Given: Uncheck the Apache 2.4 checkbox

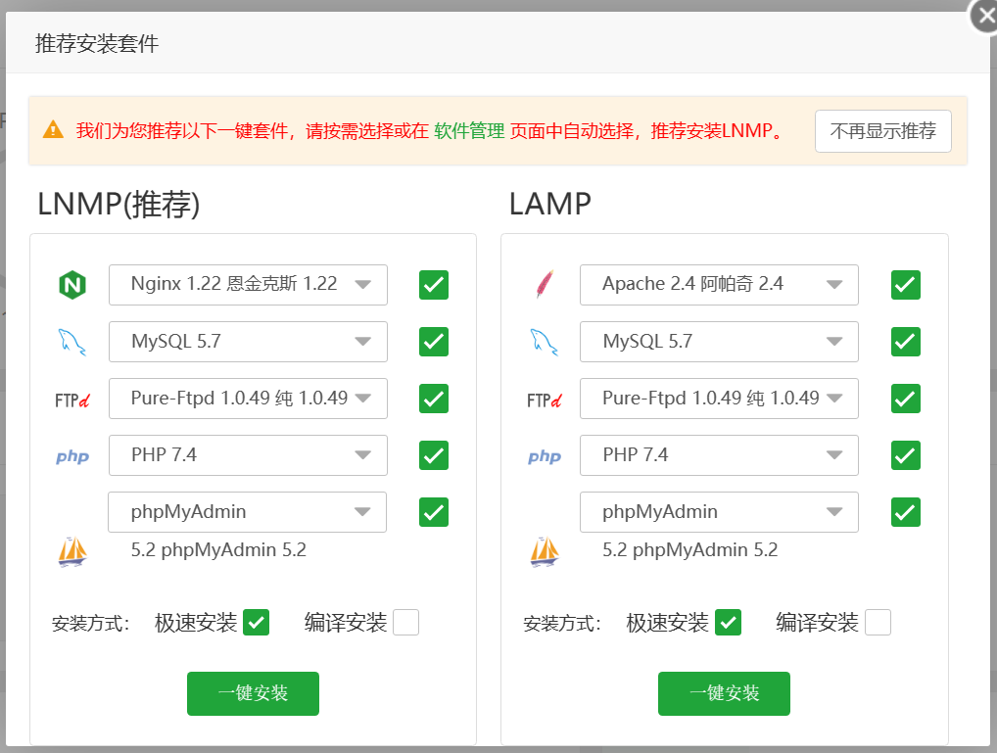Looking at the screenshot, I should pos(905,285).
